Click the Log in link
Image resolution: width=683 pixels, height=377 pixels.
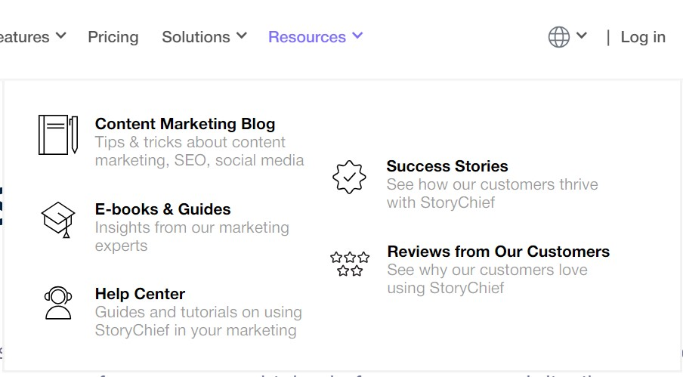[x=643, y=36]
